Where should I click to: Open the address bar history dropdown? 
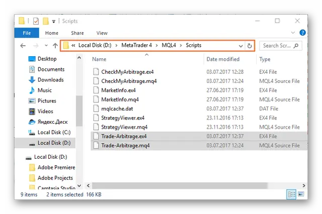pos(240,46)
